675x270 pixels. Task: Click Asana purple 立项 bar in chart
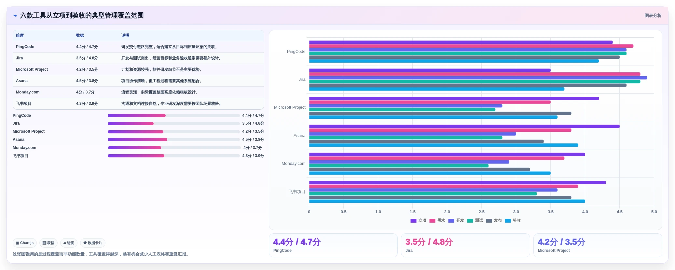click(x=464, y=127)
